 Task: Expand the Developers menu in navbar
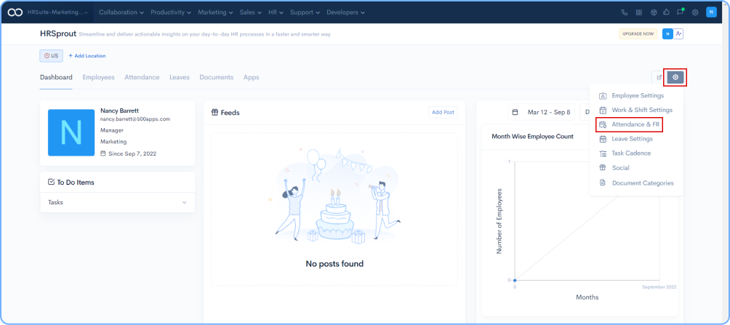345,12
